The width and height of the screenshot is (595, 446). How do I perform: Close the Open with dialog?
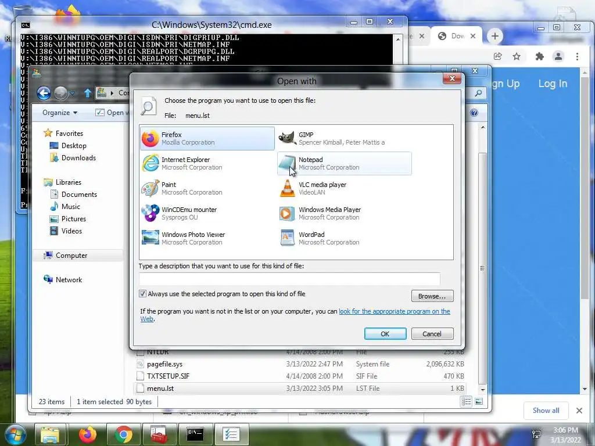pos(452,78)
